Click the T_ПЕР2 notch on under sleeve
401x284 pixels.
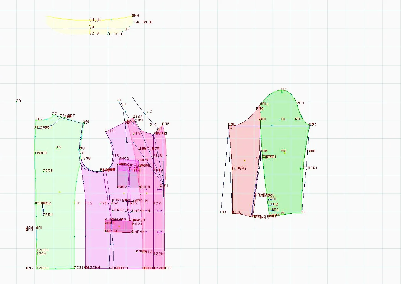[233, 168]
